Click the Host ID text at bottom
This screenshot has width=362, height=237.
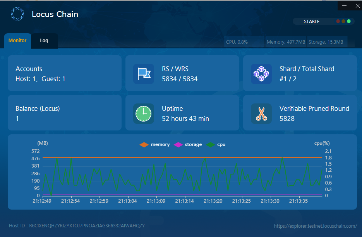pos(77,225)
